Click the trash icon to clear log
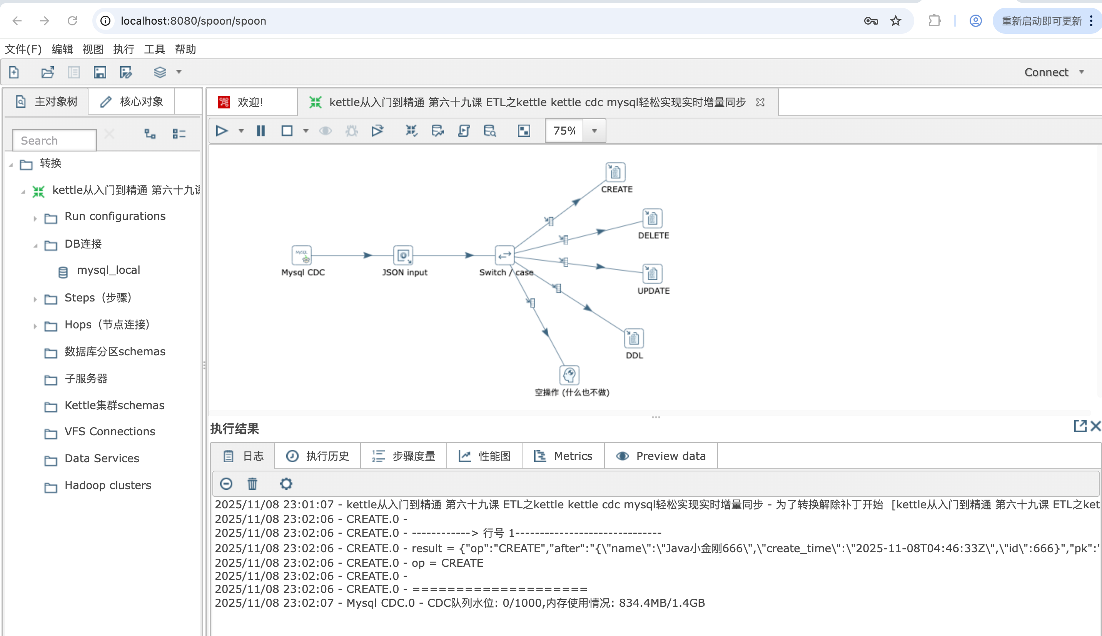The height and width of the screenshot is (636, 1102). [x=252, y=484]
